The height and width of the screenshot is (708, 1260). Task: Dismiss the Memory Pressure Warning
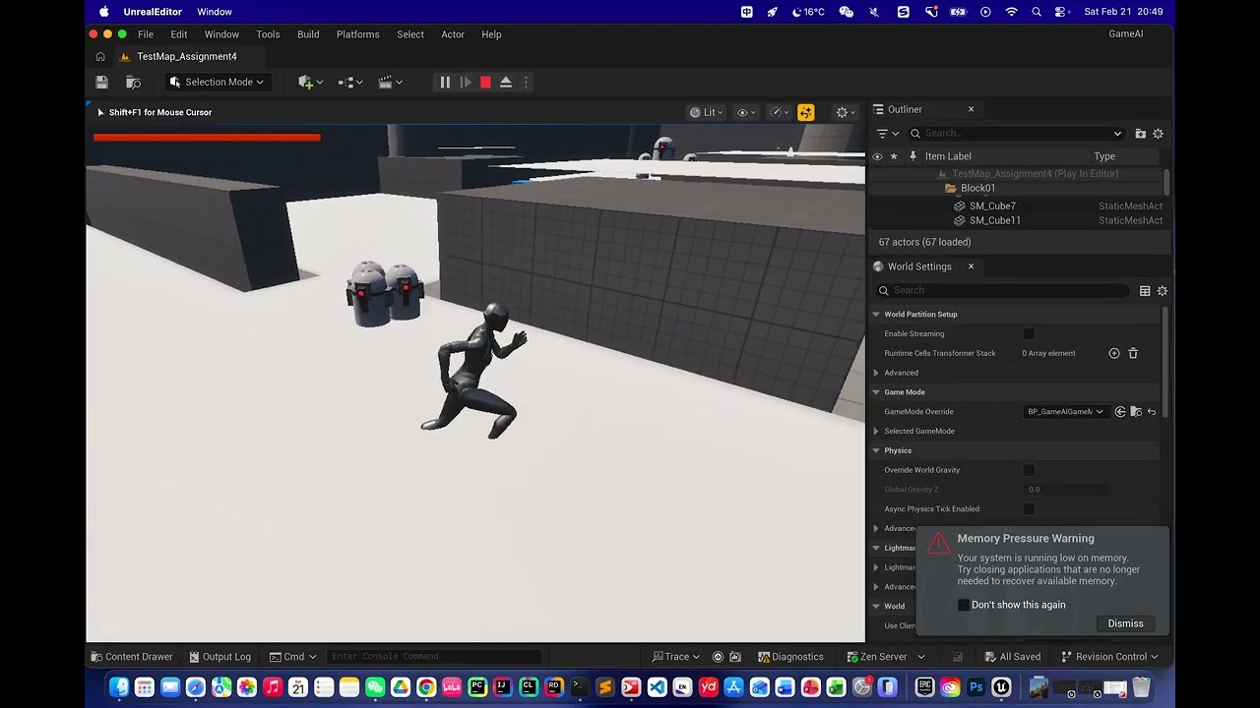1125,623
